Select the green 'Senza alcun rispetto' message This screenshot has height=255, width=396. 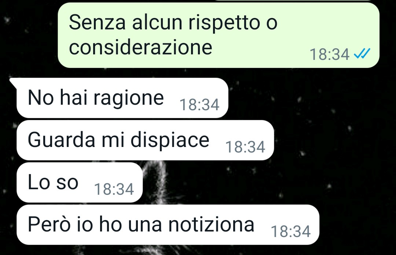pyautogui.click(x=219, y=35)
